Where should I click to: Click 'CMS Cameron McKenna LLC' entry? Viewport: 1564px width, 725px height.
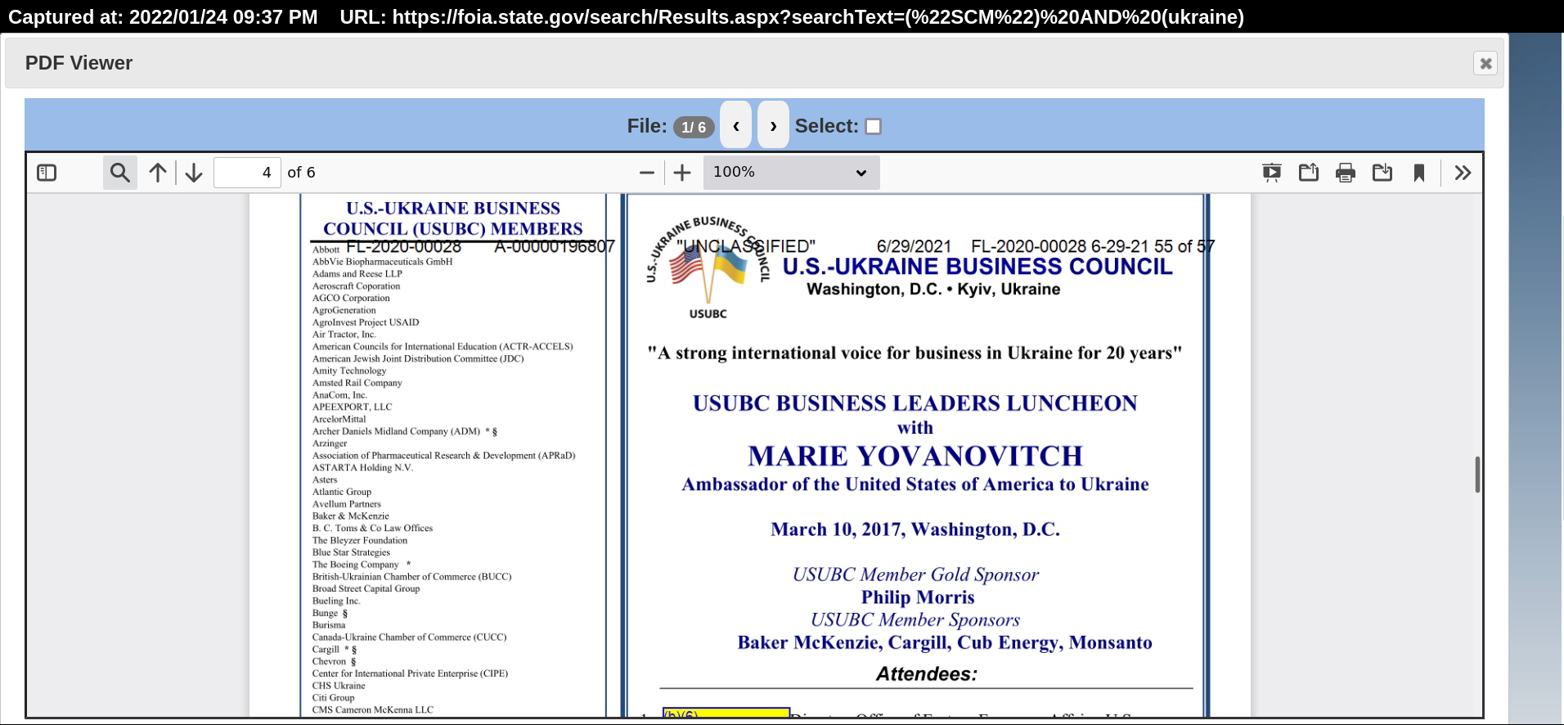(373, 710)
